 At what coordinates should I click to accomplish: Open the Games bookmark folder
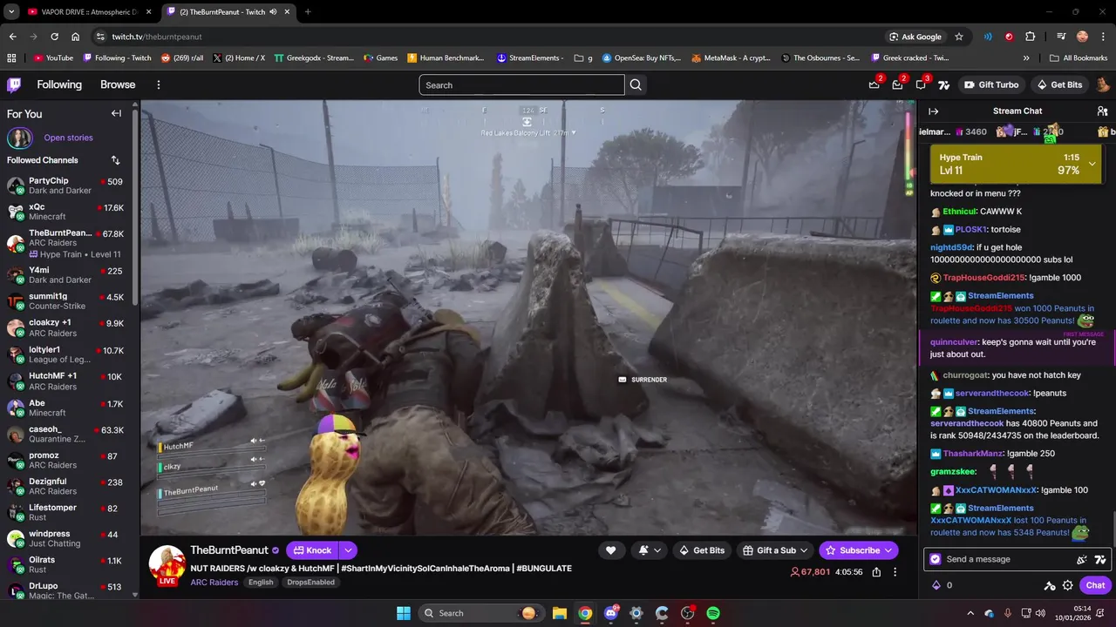click(x=380, y=58)
